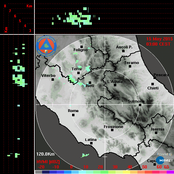Click the 120.0Km range label

(45, 154)
